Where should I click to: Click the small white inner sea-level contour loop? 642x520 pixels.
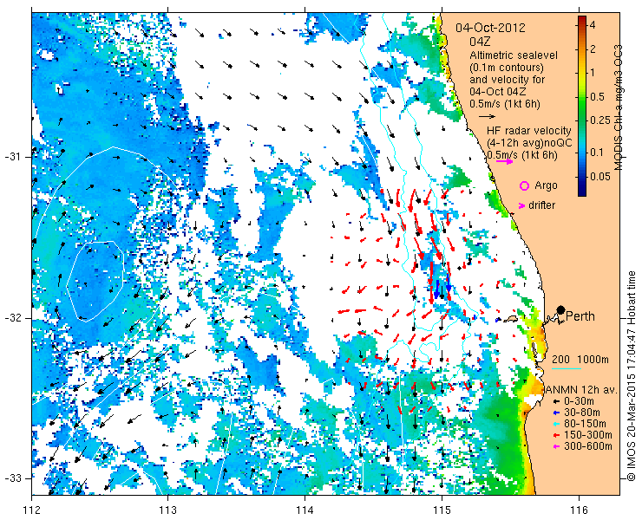[95, 282]
